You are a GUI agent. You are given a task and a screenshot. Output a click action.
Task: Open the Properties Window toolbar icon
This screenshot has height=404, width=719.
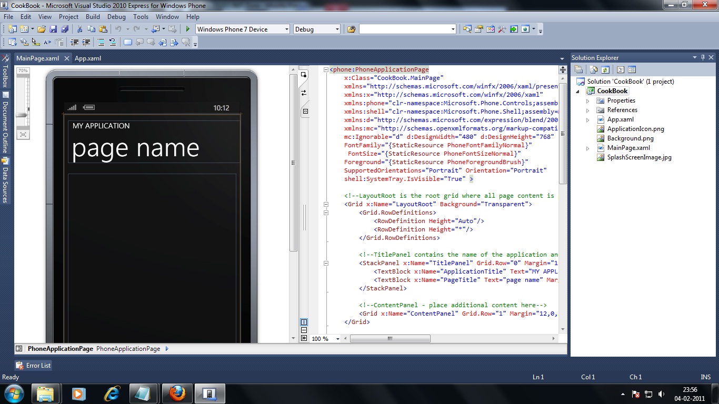click(x=479, y=29)
